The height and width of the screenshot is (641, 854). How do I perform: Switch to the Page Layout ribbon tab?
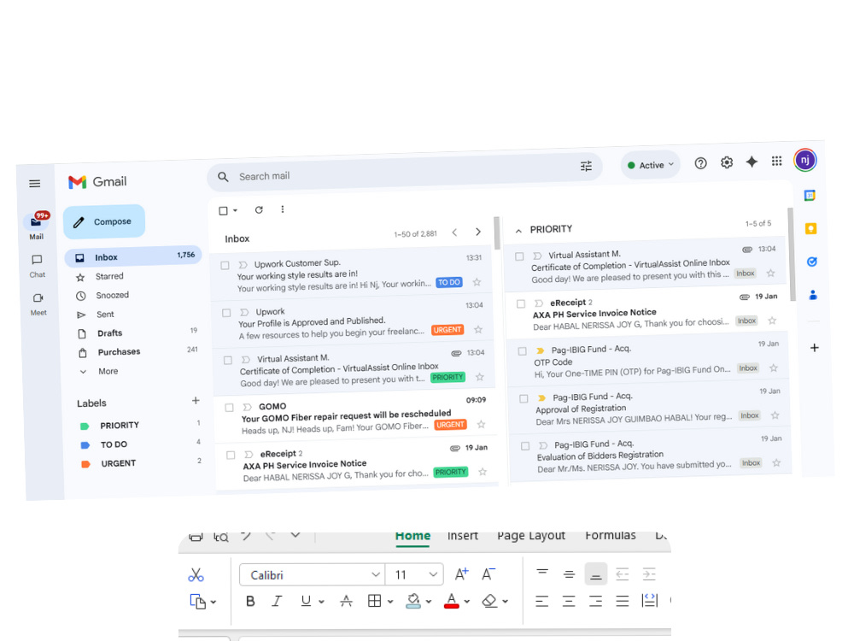(x=531, y=536)
